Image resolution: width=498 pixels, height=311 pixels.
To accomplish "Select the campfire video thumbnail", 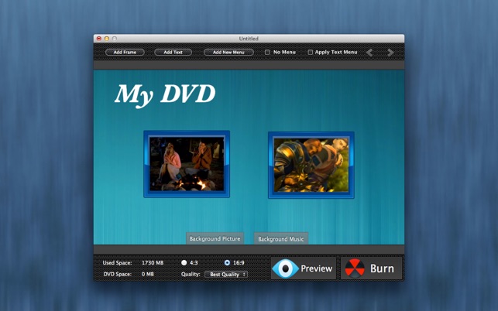I will 187,164.
